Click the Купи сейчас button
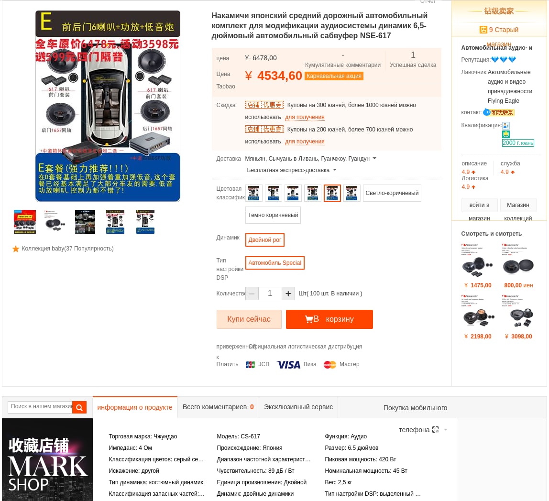 coord(249,319)
